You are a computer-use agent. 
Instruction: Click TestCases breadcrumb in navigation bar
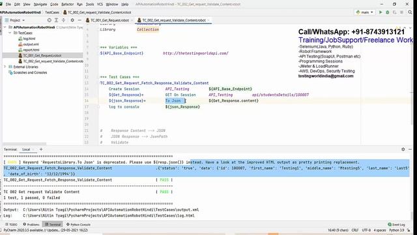52,12
